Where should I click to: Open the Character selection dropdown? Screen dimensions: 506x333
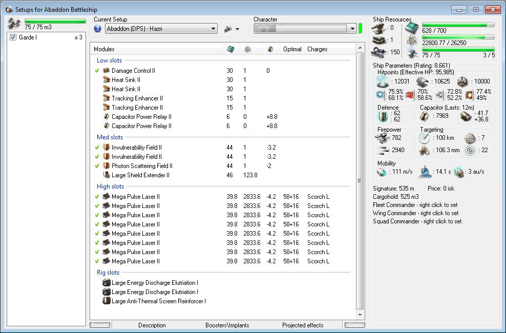tap(305, 29)
